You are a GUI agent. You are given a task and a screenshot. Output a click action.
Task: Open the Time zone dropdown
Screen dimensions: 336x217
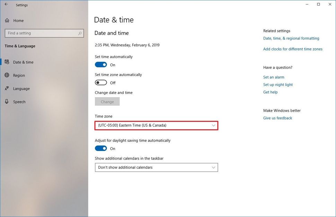pyautogui.click(x=156, y=125)
